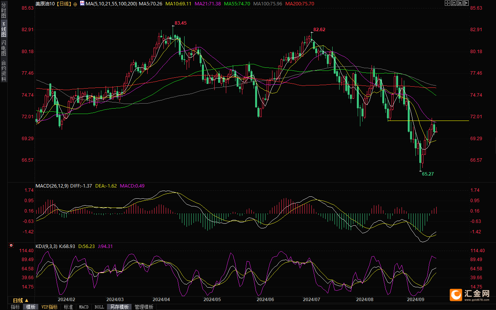Click the 2024/04 date label
496x310 pixels.
[x=161, y=299]
